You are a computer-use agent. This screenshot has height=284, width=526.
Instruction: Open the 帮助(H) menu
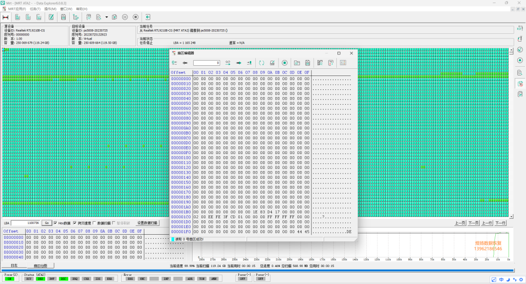(x=82, y=9)
